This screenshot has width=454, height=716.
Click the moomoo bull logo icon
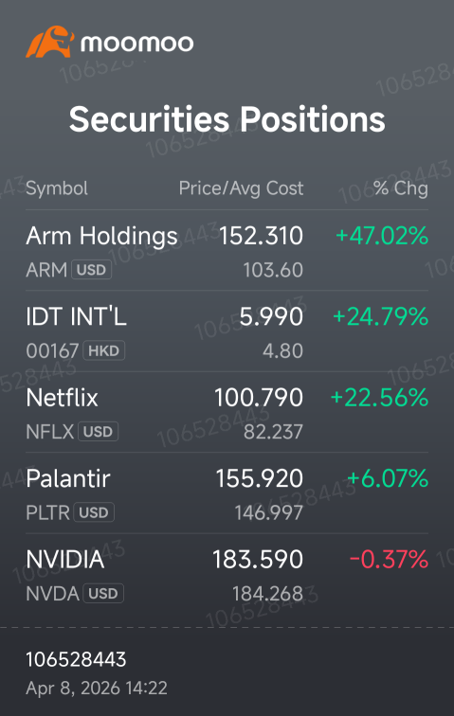tap(50, 42)
